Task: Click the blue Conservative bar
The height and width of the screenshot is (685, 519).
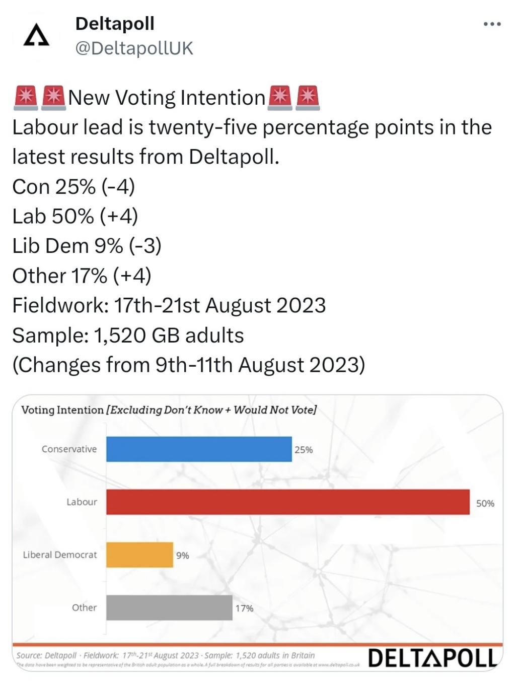Action: (199, 449)
